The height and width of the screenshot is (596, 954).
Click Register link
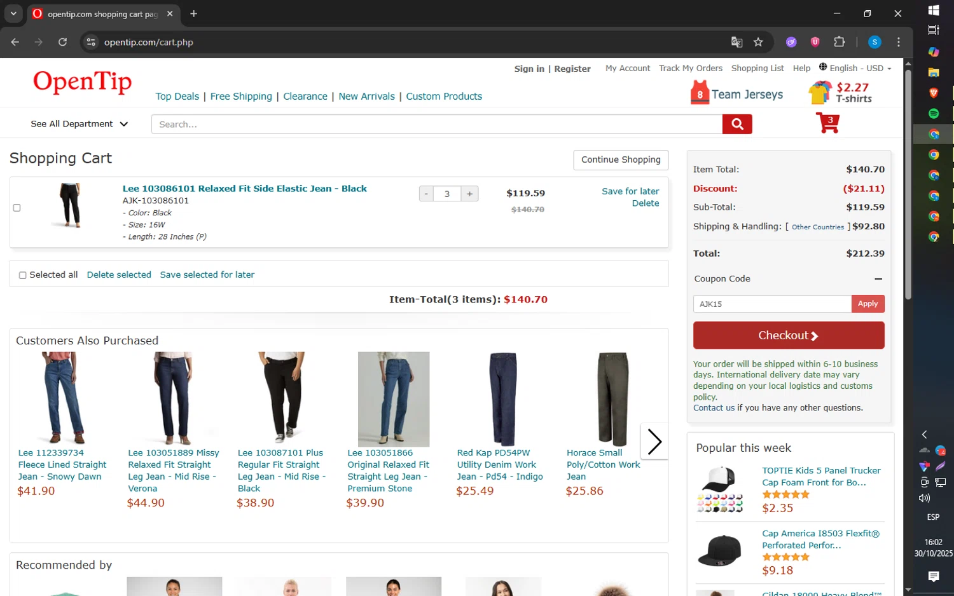point(572,69)
